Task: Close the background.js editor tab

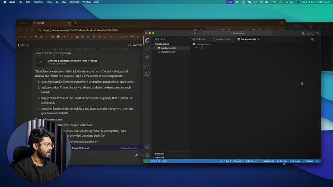Action: click(258, 39)
